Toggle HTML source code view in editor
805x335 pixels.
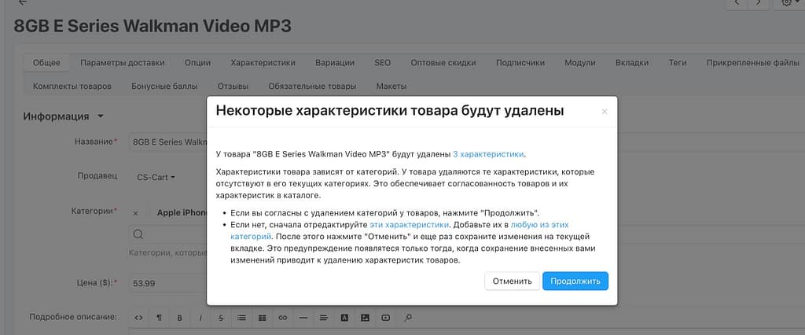(138, 318)
